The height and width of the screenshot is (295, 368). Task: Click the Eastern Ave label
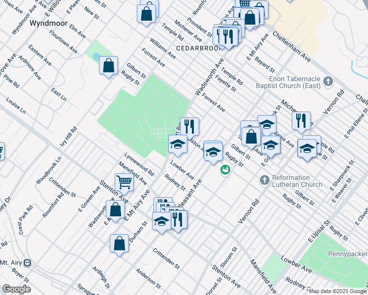(40, 55)
